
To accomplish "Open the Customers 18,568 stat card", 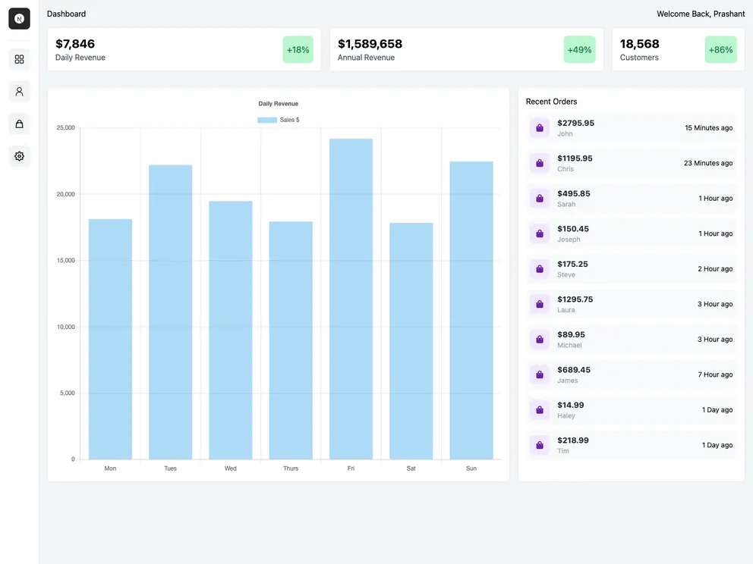I will [653, 50].
